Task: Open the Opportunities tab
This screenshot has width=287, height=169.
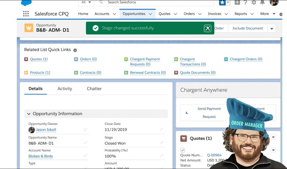Action: [x=134, y=14]
